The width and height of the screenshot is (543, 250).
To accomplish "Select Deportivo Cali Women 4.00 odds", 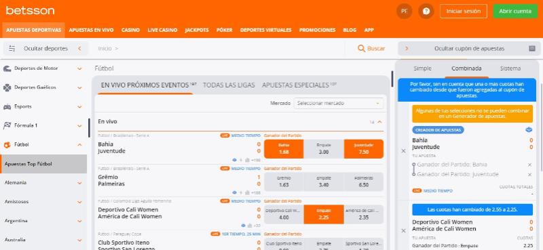I will point(284,214).
